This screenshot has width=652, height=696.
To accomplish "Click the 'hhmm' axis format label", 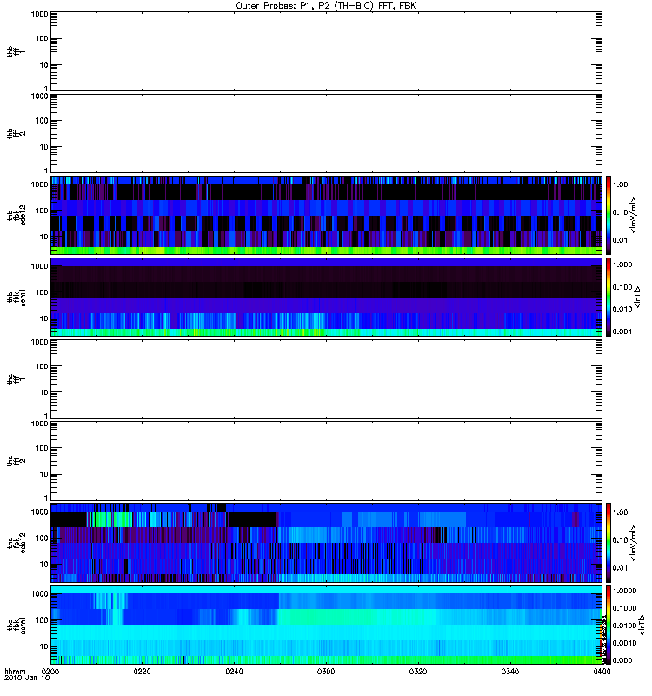I will point(15,672).
